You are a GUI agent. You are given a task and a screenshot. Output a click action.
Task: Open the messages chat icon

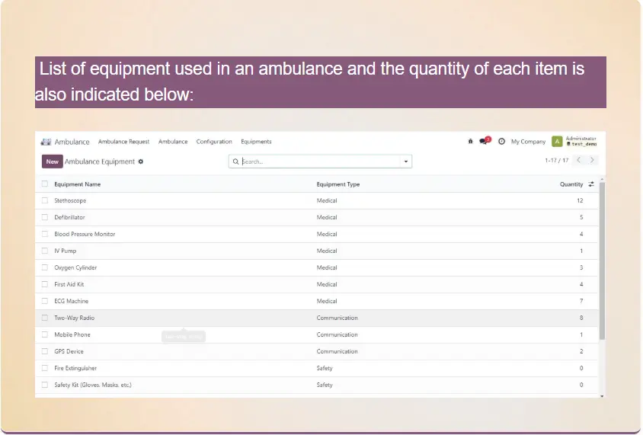coord(483,141)
